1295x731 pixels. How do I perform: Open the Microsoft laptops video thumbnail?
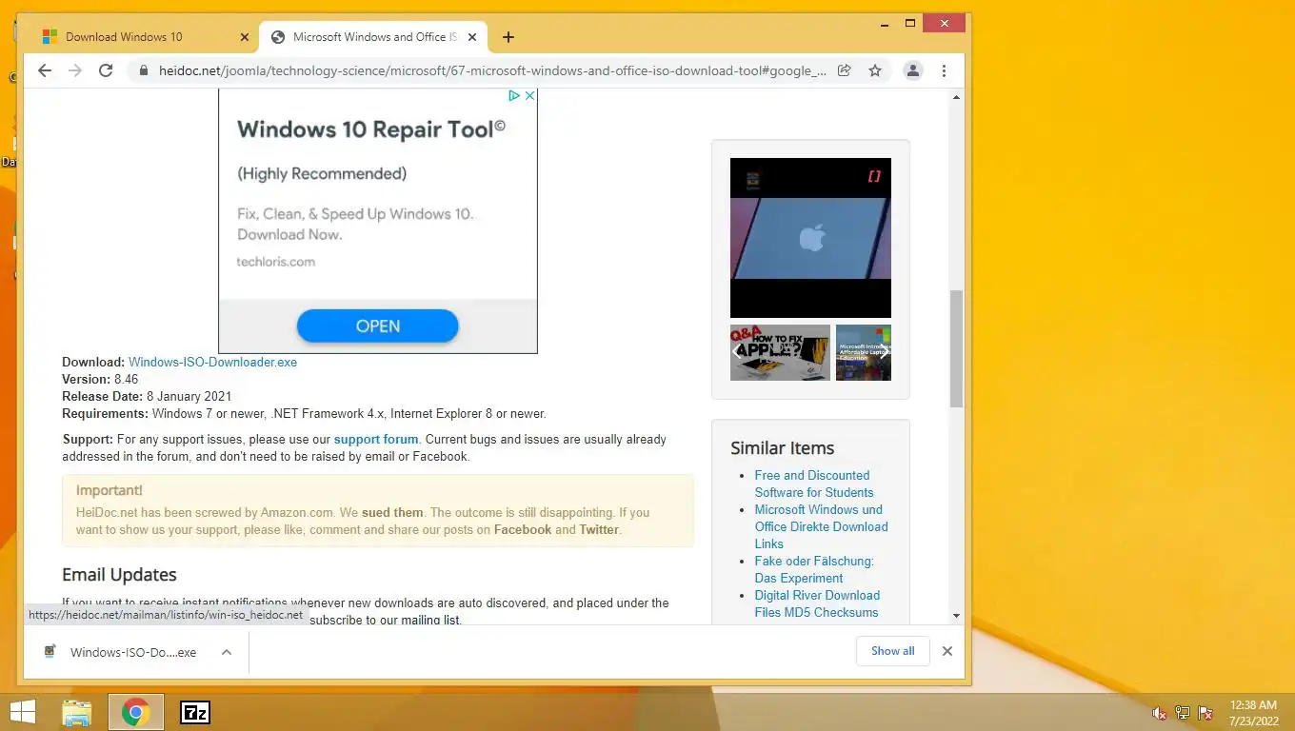864,352
